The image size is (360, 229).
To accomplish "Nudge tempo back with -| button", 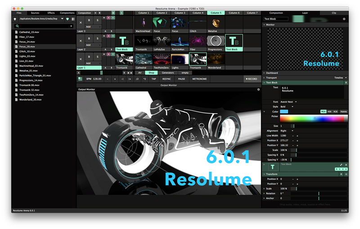I will (x=122, y=79).
